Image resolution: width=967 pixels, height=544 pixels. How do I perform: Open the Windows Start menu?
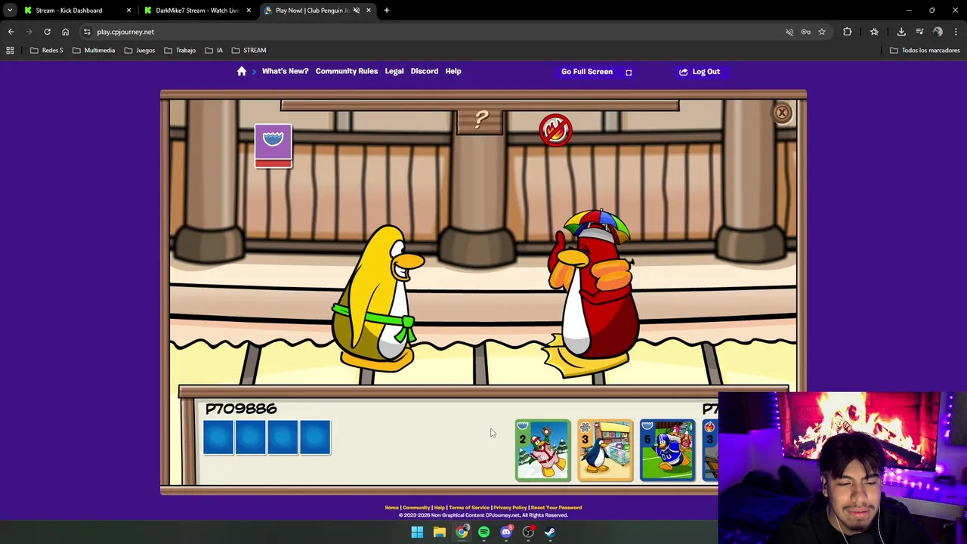point(417,532)
